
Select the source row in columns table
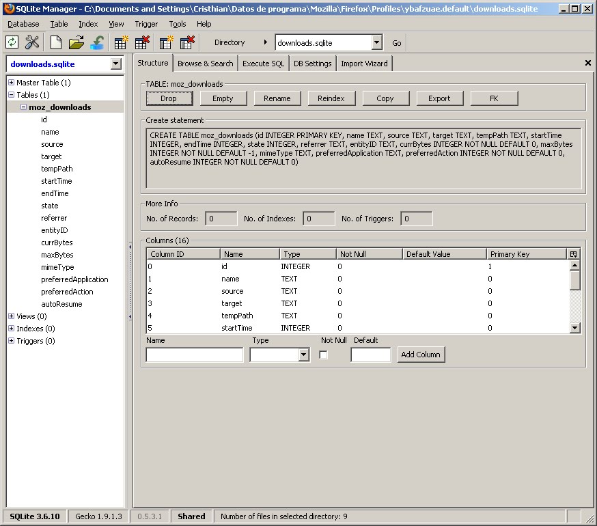coord(358,291)
